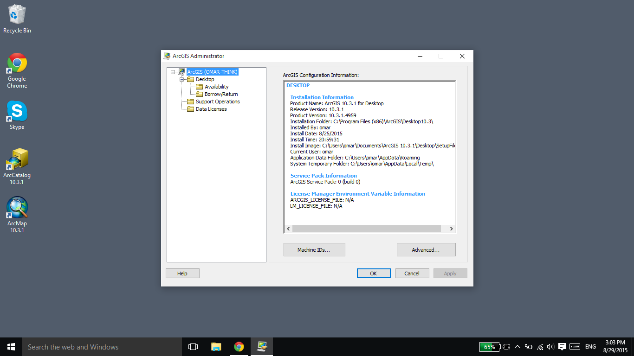Open the volume speaker tray icon

550,347
